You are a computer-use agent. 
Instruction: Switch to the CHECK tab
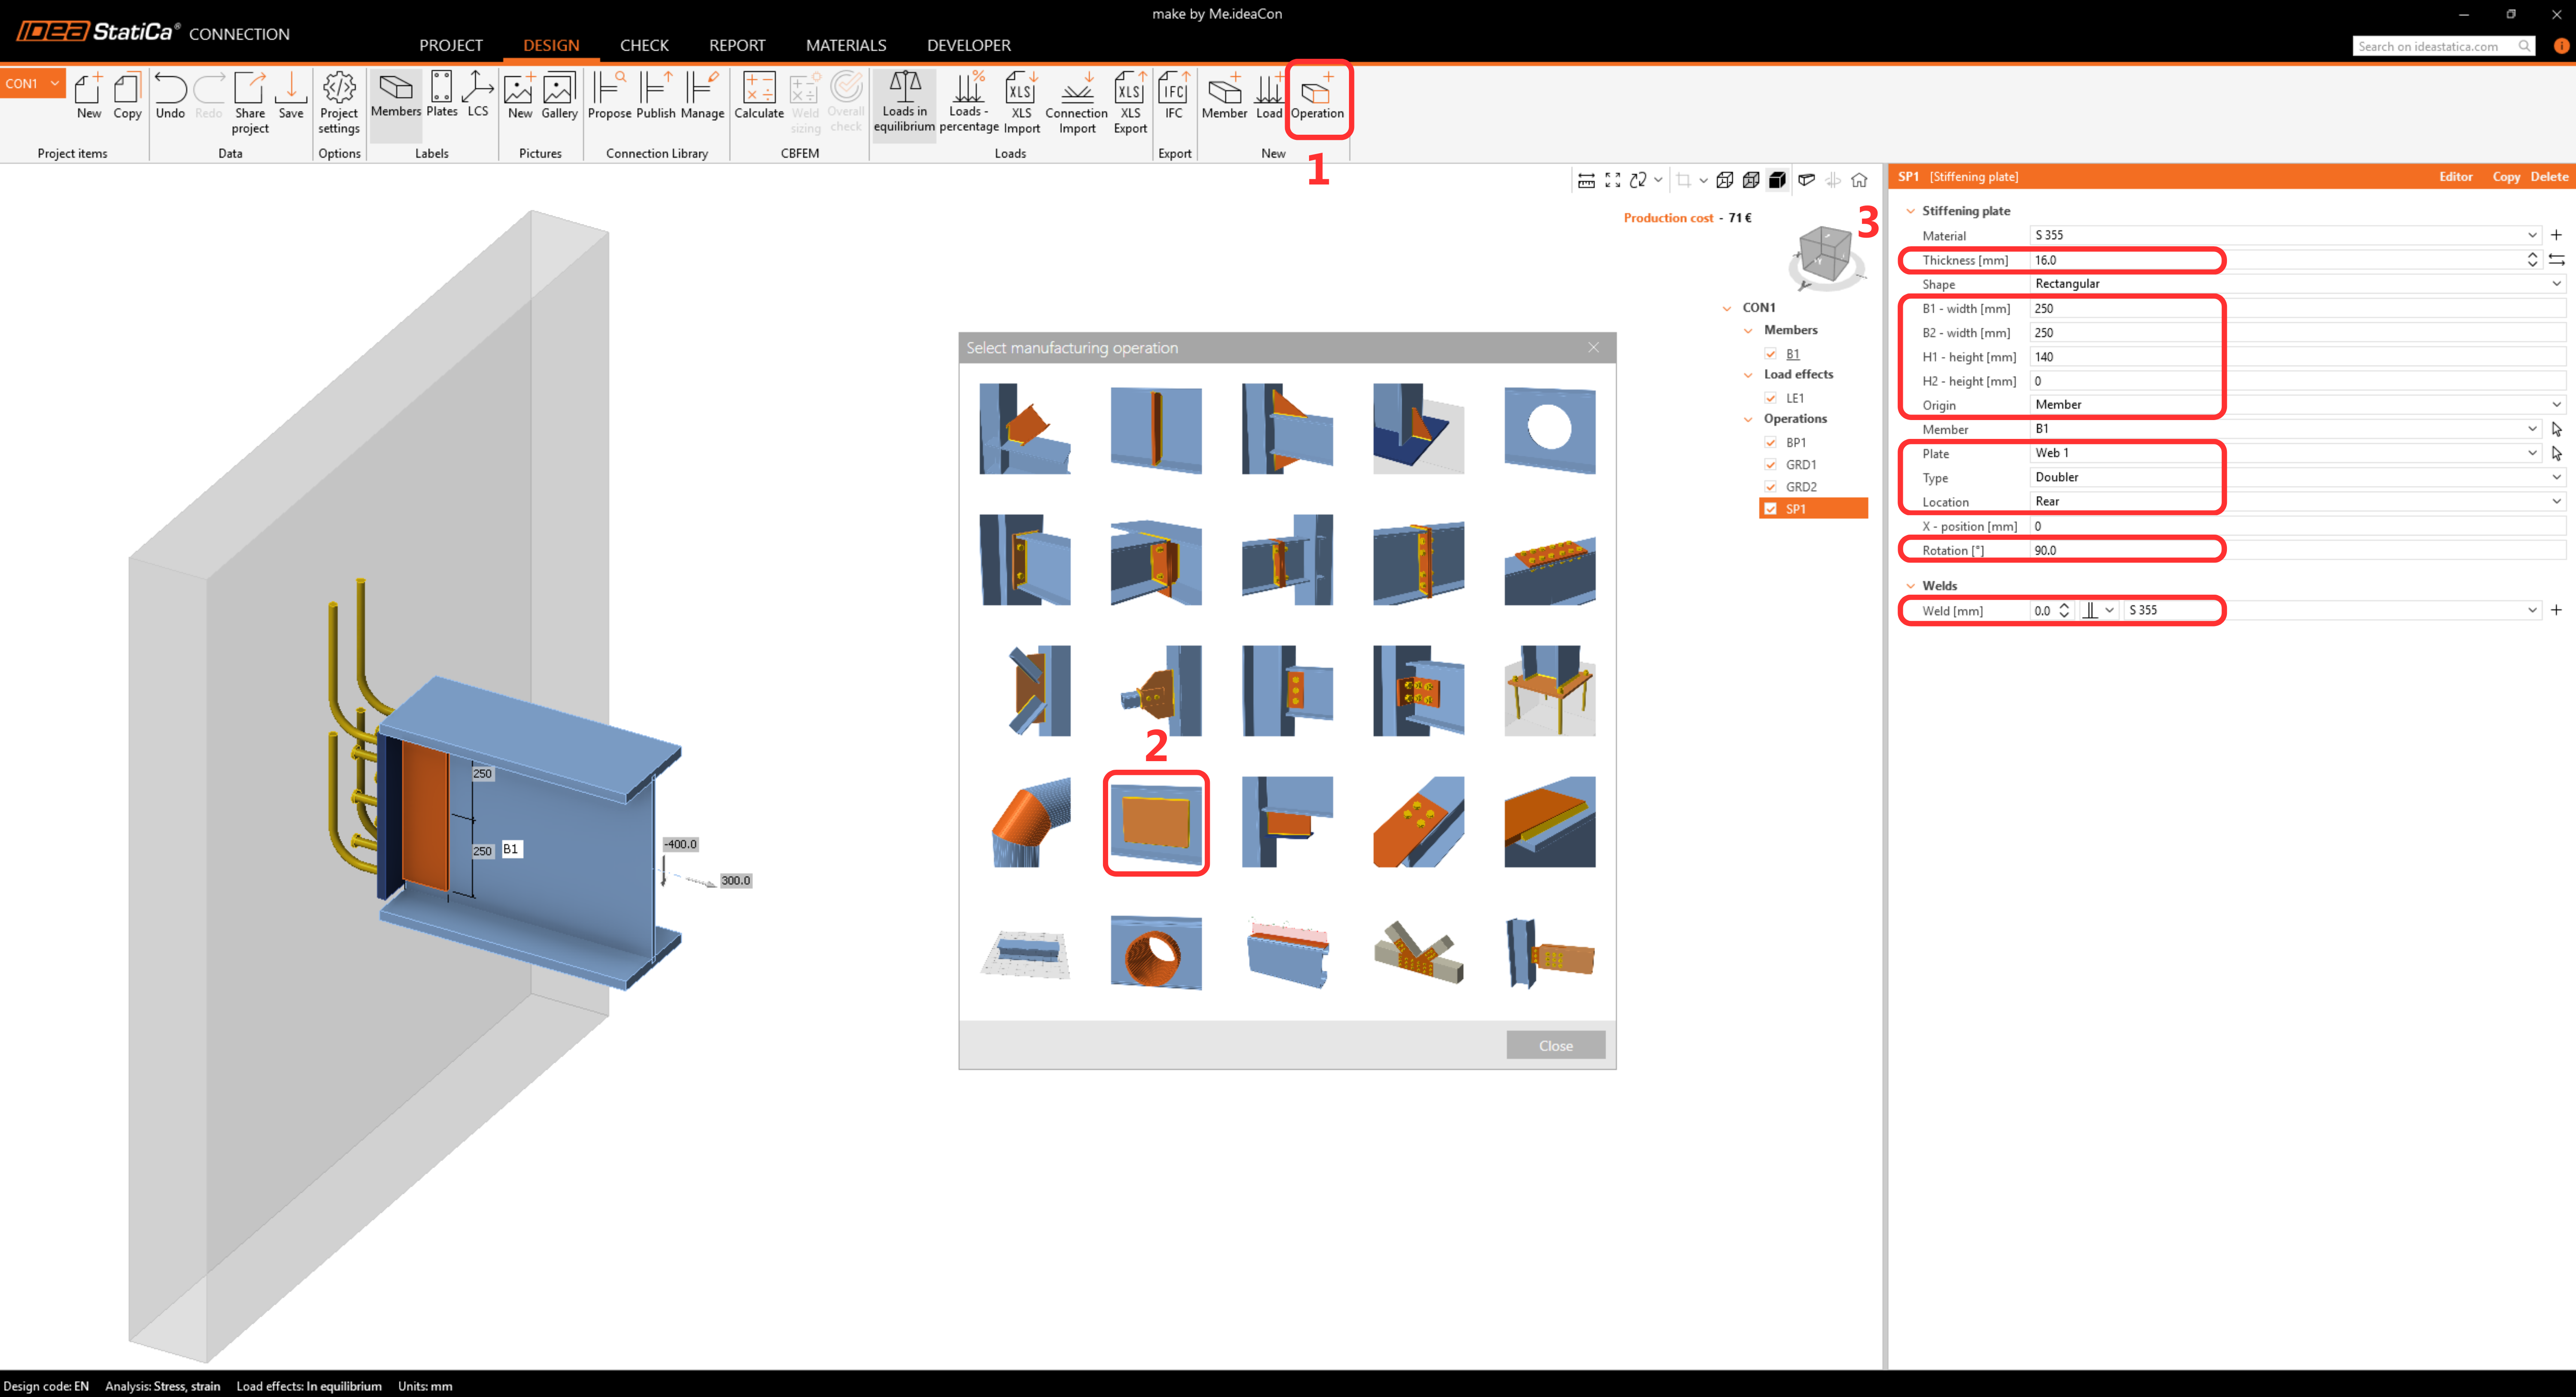[x=643, y=45]
